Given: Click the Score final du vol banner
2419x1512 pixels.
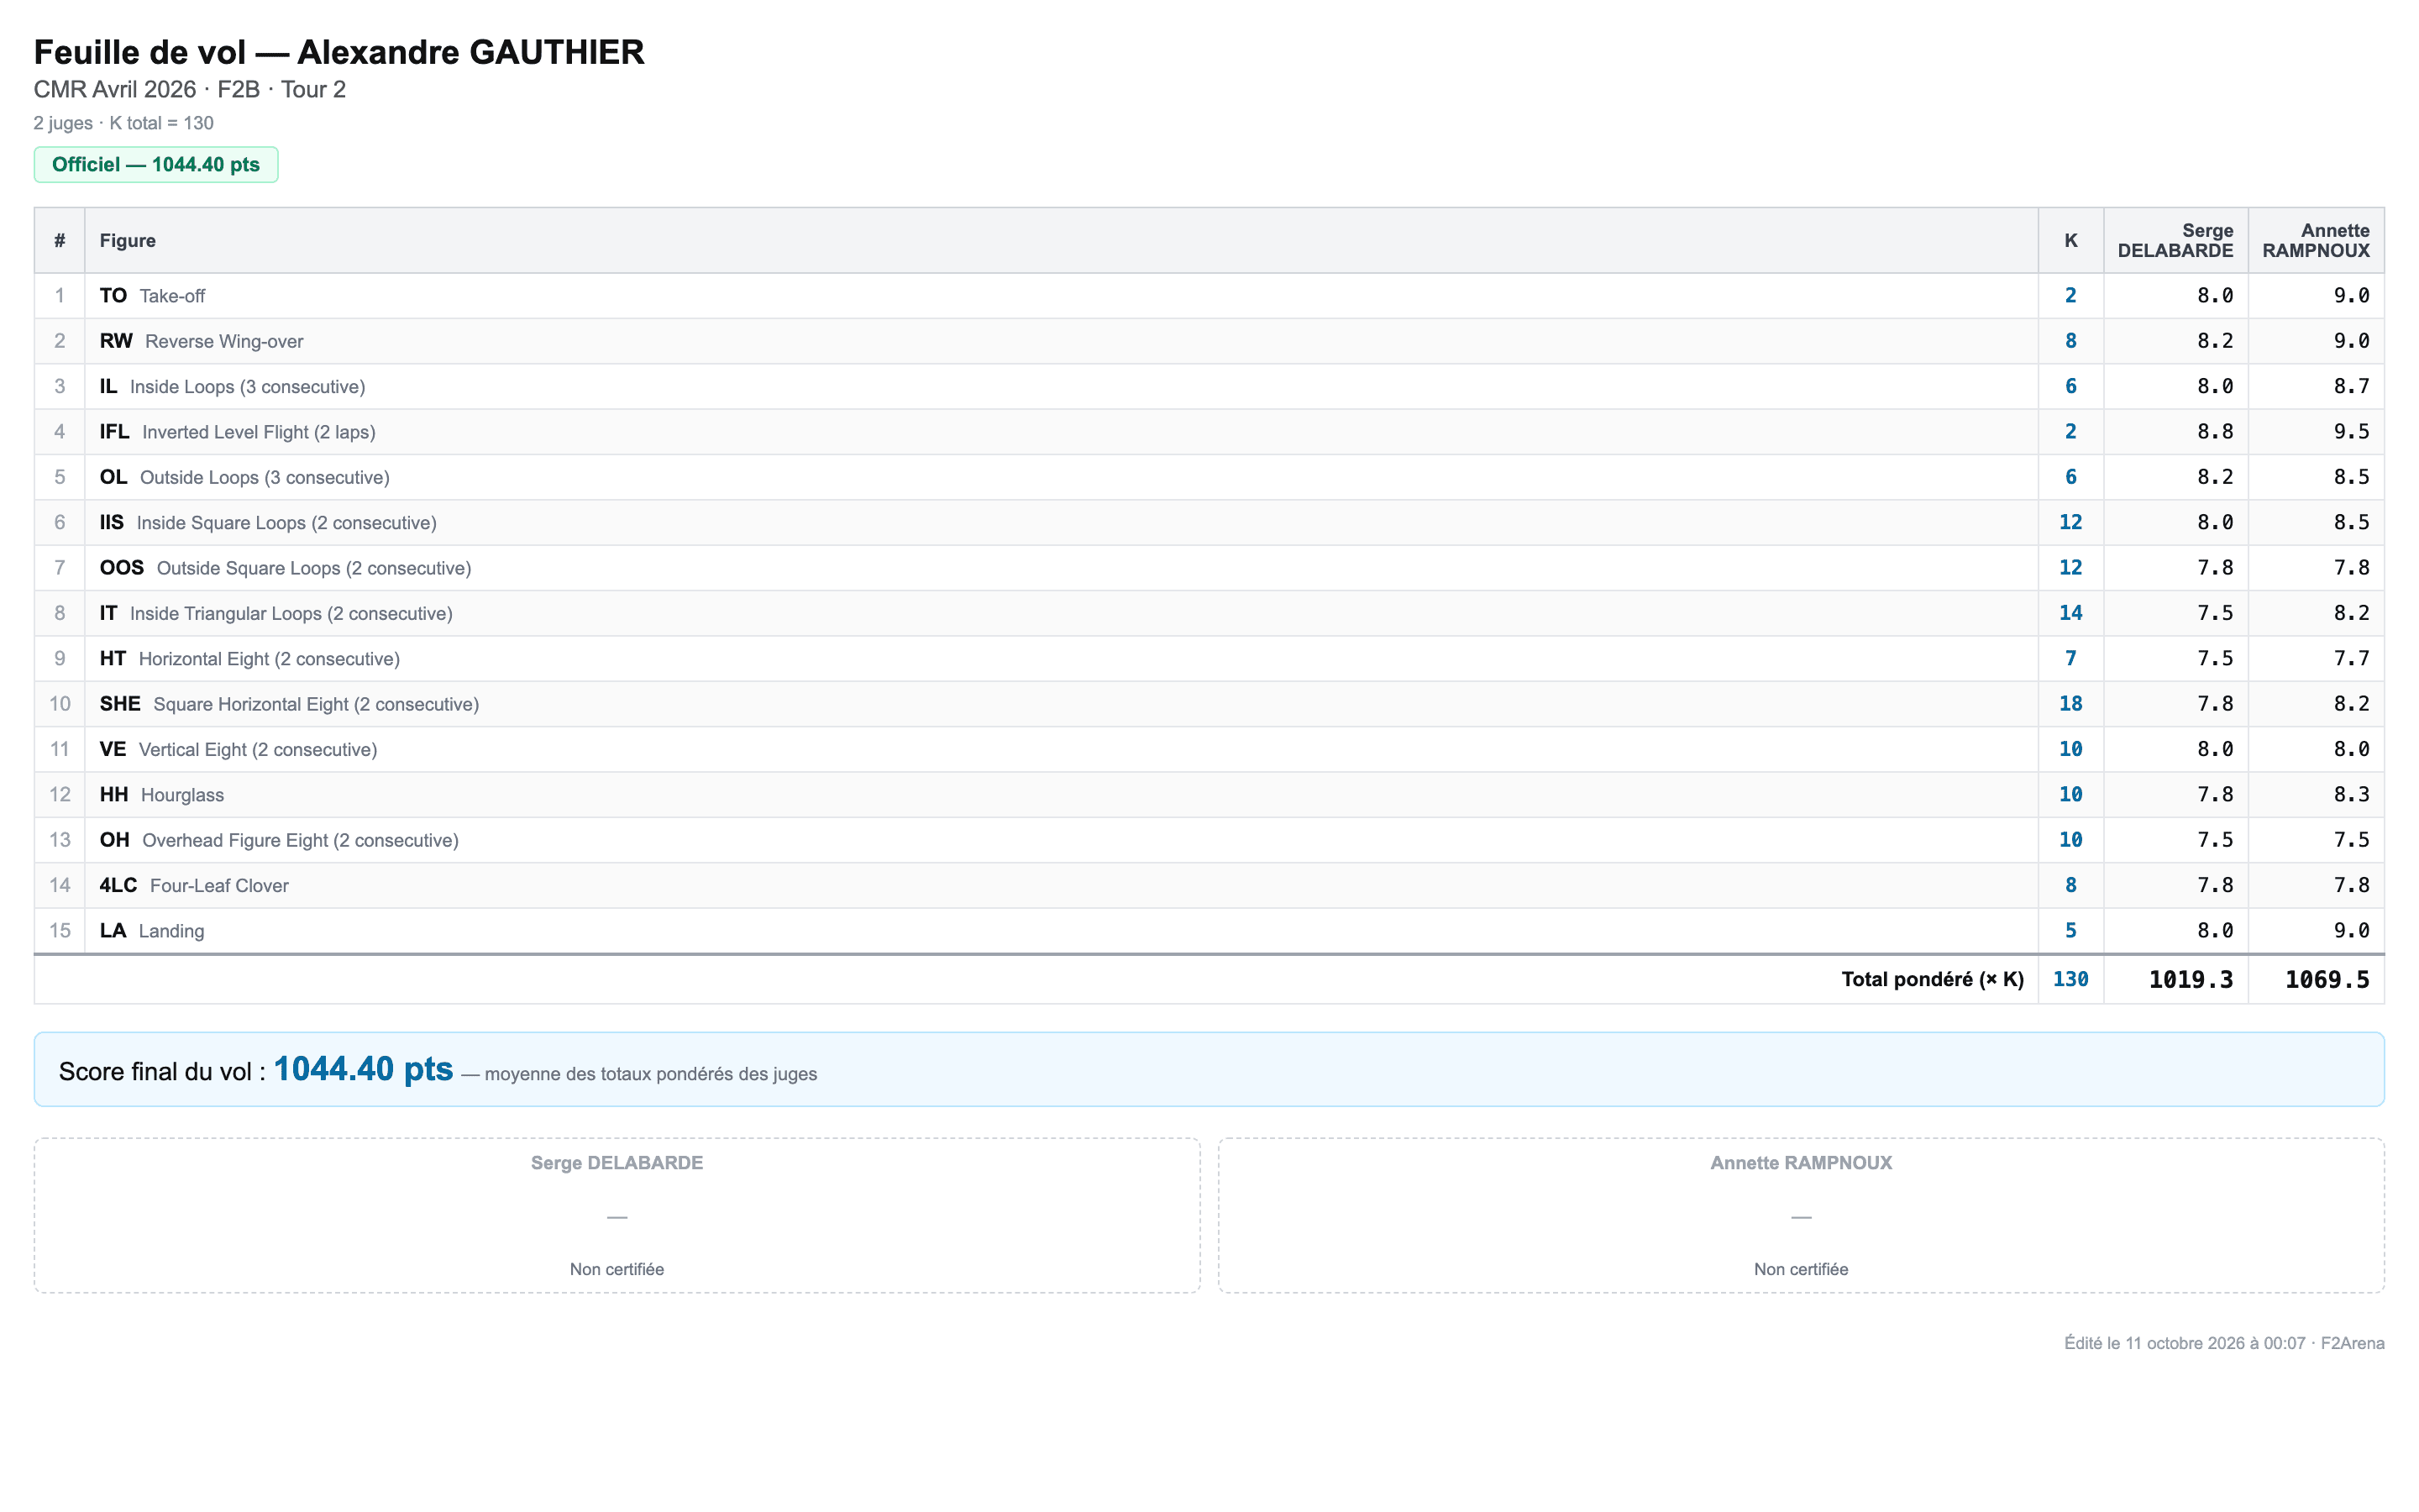Looking at the screenshot, I should point(1209,1069).
